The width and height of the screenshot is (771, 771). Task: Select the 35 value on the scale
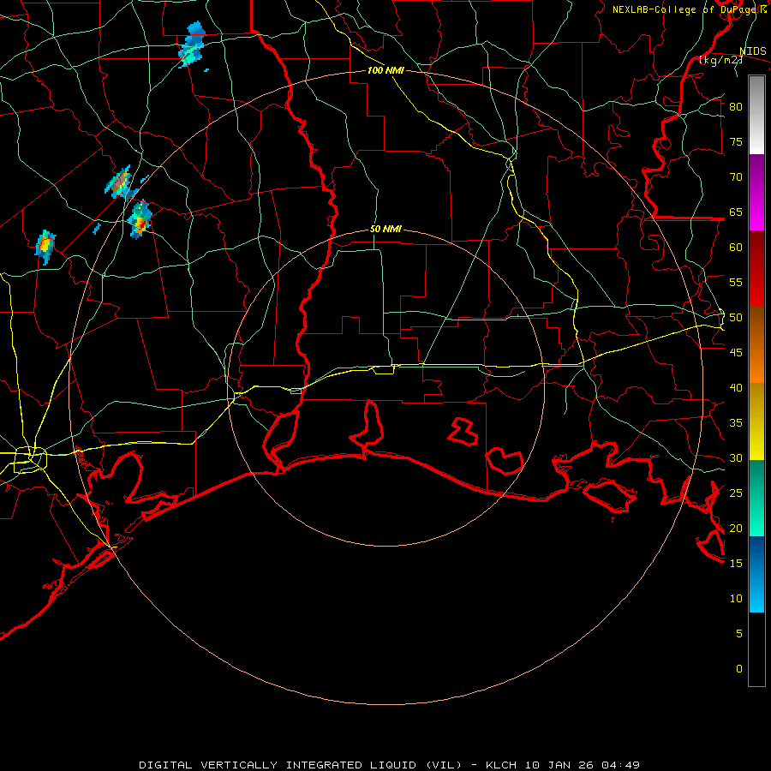click(736, 423)
